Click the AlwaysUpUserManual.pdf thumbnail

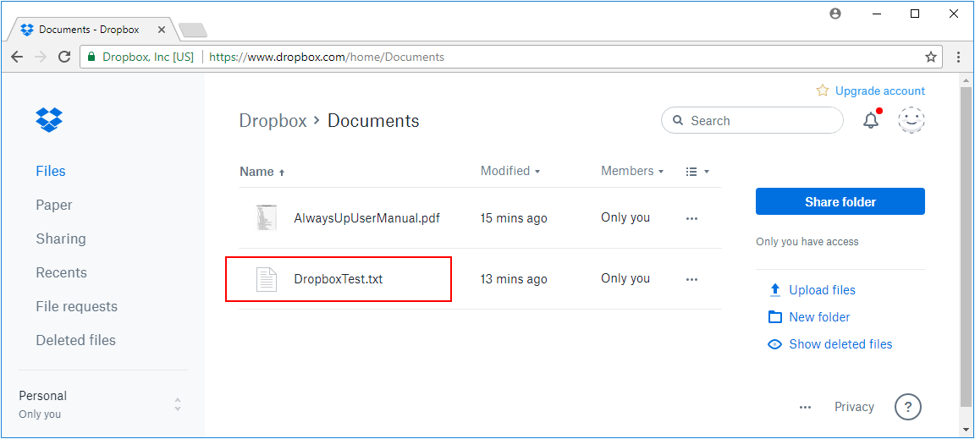(x=267, y=217)
